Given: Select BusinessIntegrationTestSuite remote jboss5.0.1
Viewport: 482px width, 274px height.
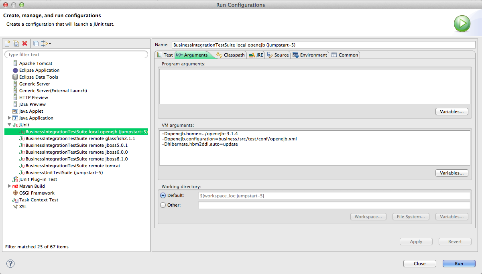Looking at the screenshot, I should pos(77,145).
